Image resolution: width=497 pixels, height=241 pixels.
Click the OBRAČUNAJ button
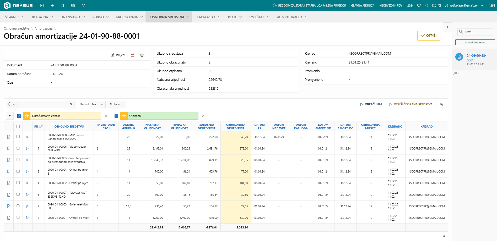point(371,104)
